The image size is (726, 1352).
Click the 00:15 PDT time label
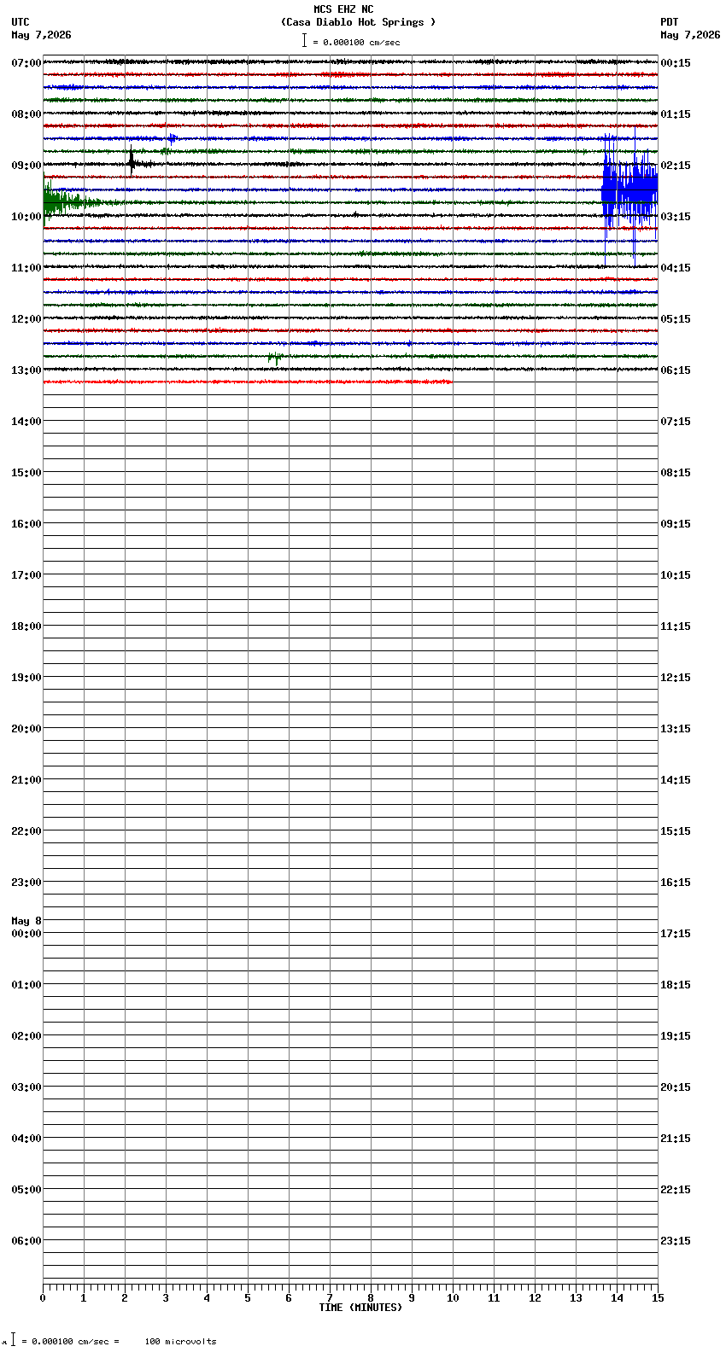pos(676,63)
